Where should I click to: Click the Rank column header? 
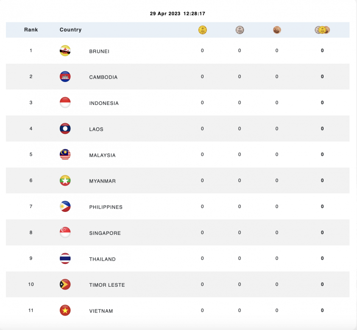point(31,30)
